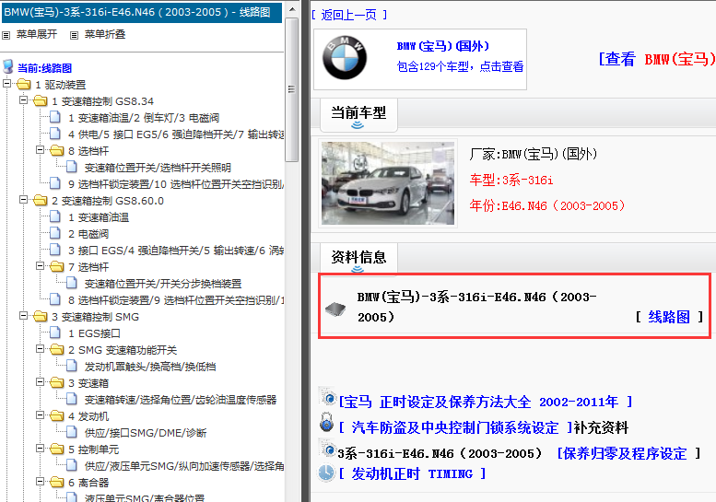Click document icon of 变速箱位置开关/选档杆开关照明

[x=72, y=167]
